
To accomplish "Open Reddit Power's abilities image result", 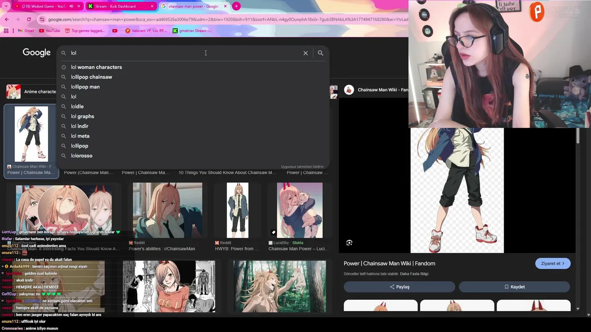I will click(x=168, y=210).
